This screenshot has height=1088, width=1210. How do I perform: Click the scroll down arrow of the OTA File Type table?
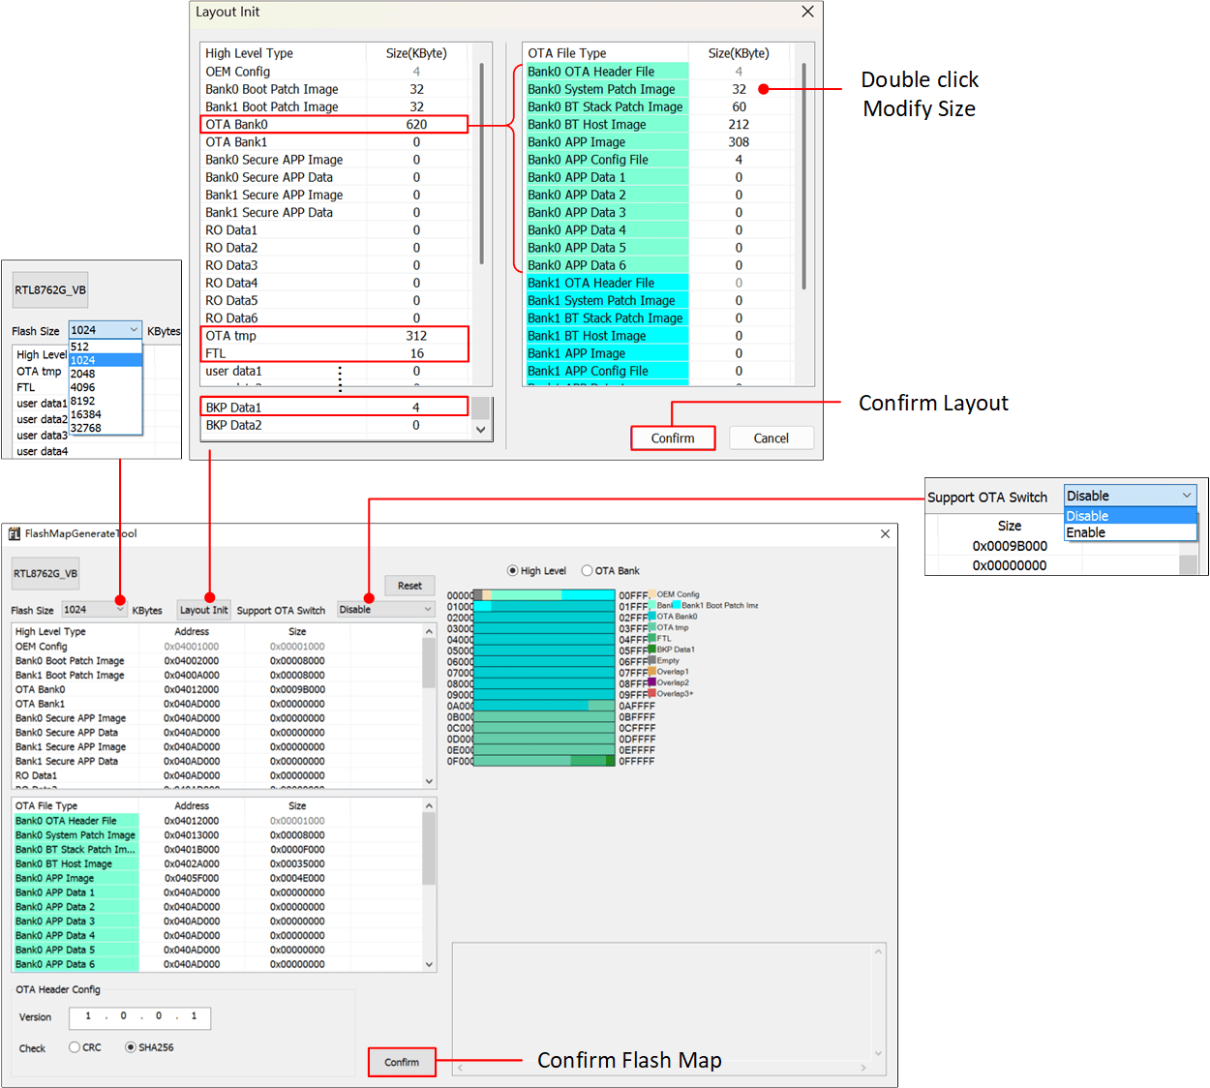point(429,964)
